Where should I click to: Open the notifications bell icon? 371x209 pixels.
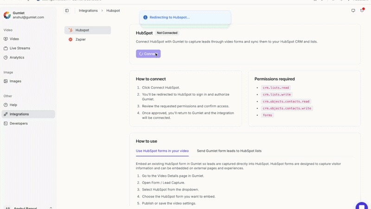[x=362, y=10]
